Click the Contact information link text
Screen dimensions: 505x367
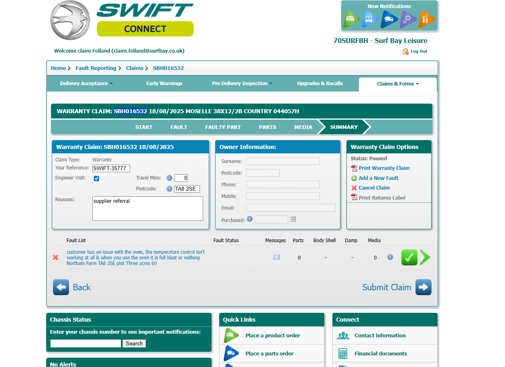(x=380, y=335)
